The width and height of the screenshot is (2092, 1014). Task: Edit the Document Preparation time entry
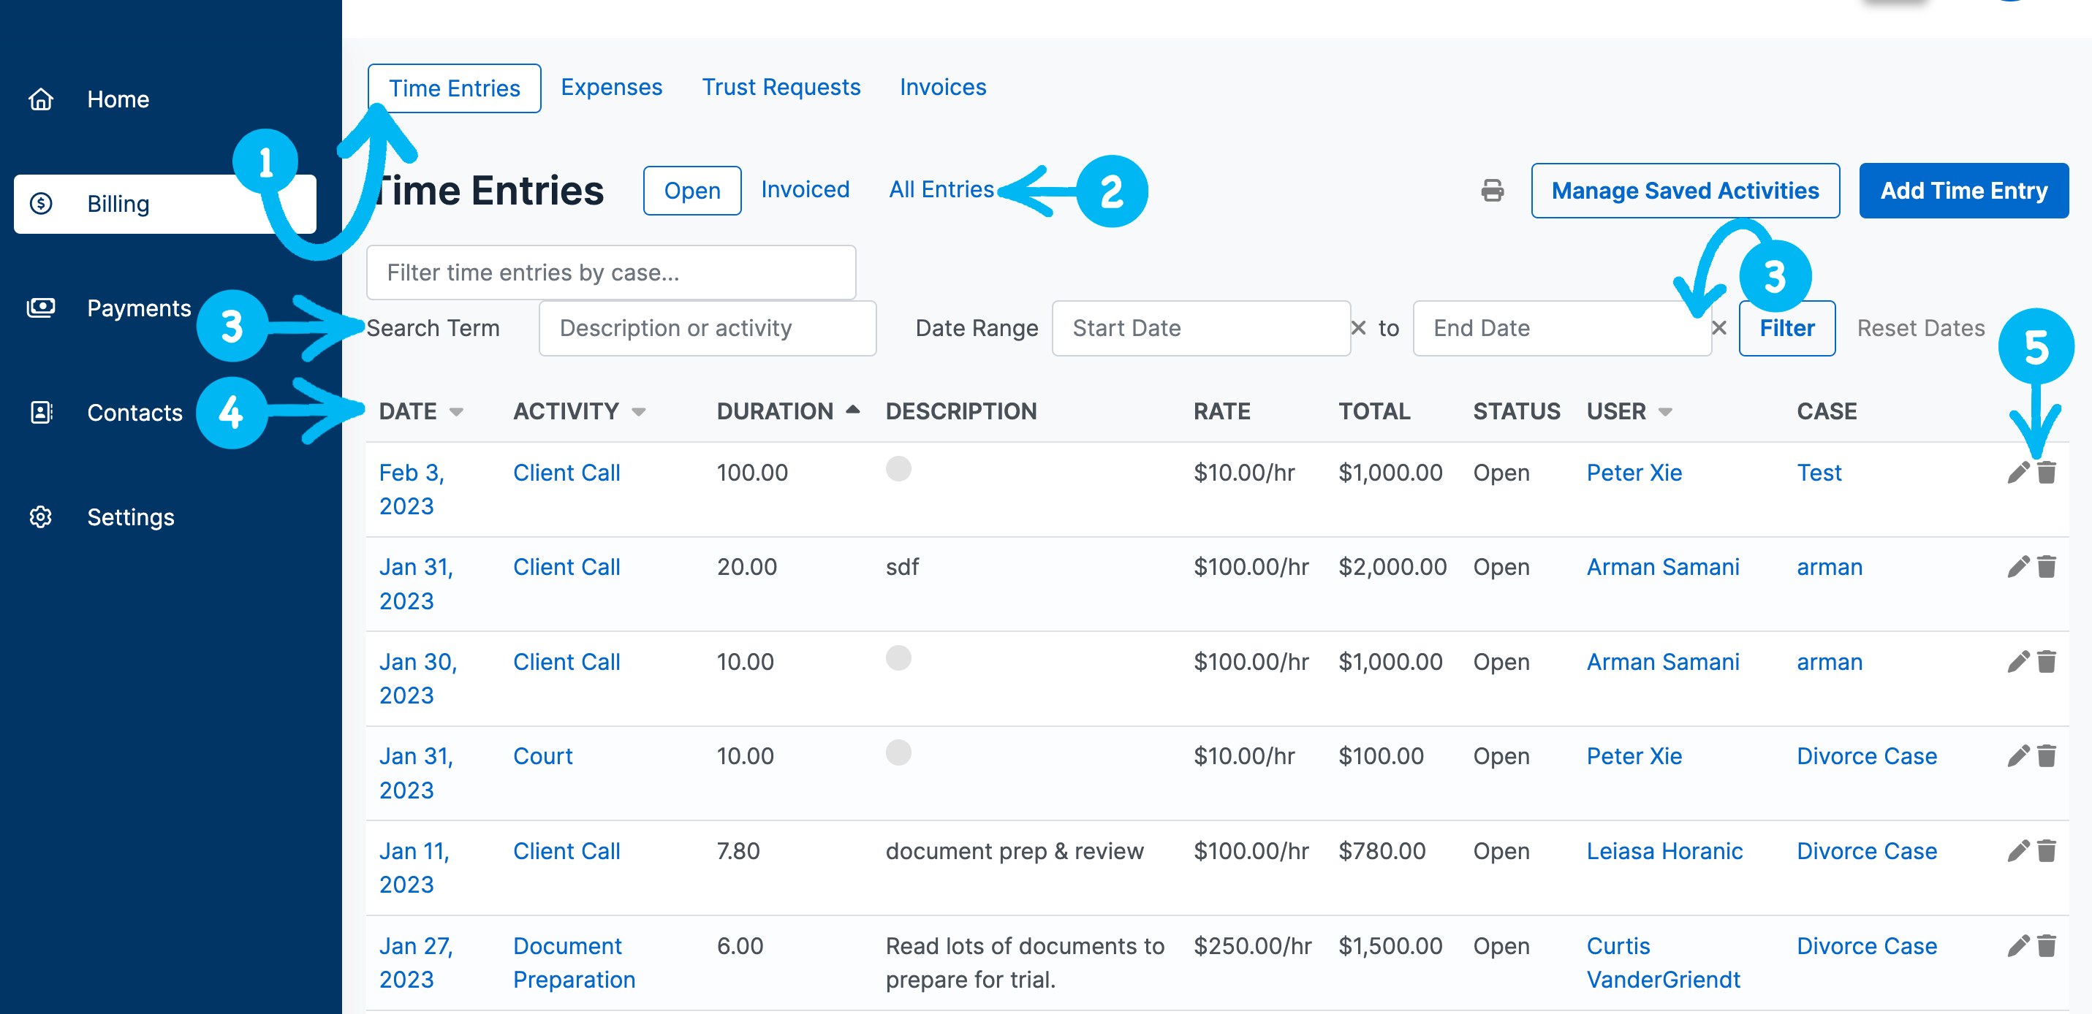[2017, 946]
